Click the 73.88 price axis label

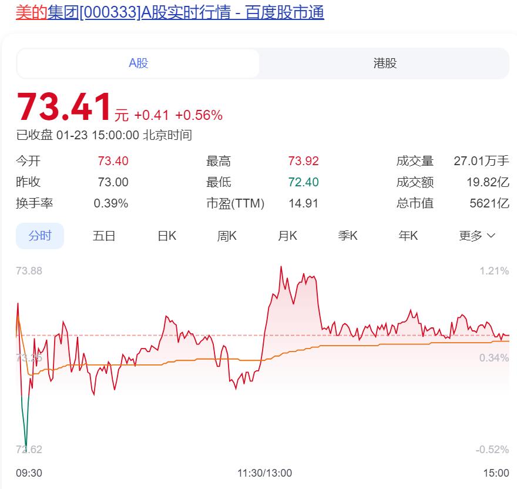[x=29, y=271]
